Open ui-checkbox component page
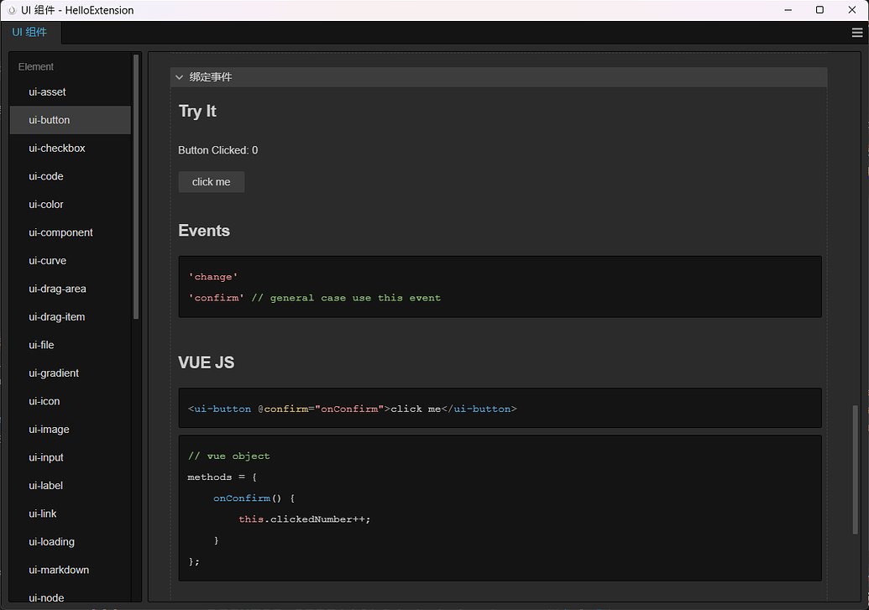The image size is (869, 610). [57, 149]
